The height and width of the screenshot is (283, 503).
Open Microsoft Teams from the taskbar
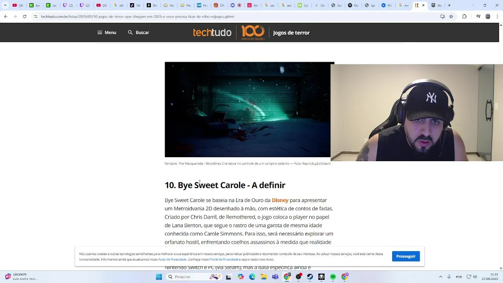click(x=275, y=277)
